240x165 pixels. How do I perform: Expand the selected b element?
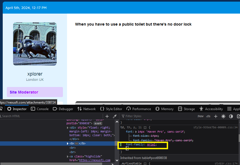(68, 144)
